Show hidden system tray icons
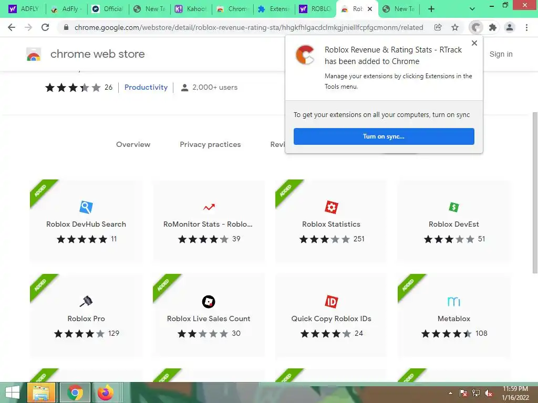 [450, 393]
